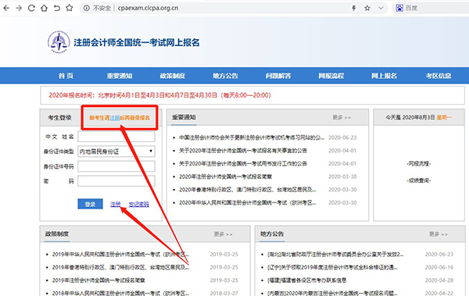Click the undo/restore tab arrow icon

tap(57, 8)
